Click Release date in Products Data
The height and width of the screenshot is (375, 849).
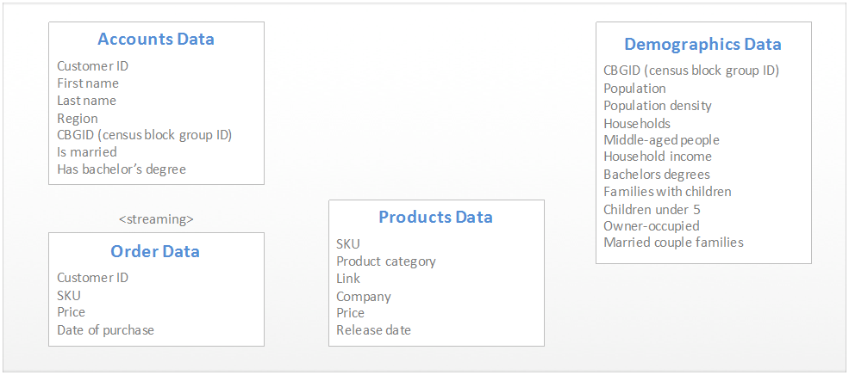pyautogui.click(x=373, y=329)
